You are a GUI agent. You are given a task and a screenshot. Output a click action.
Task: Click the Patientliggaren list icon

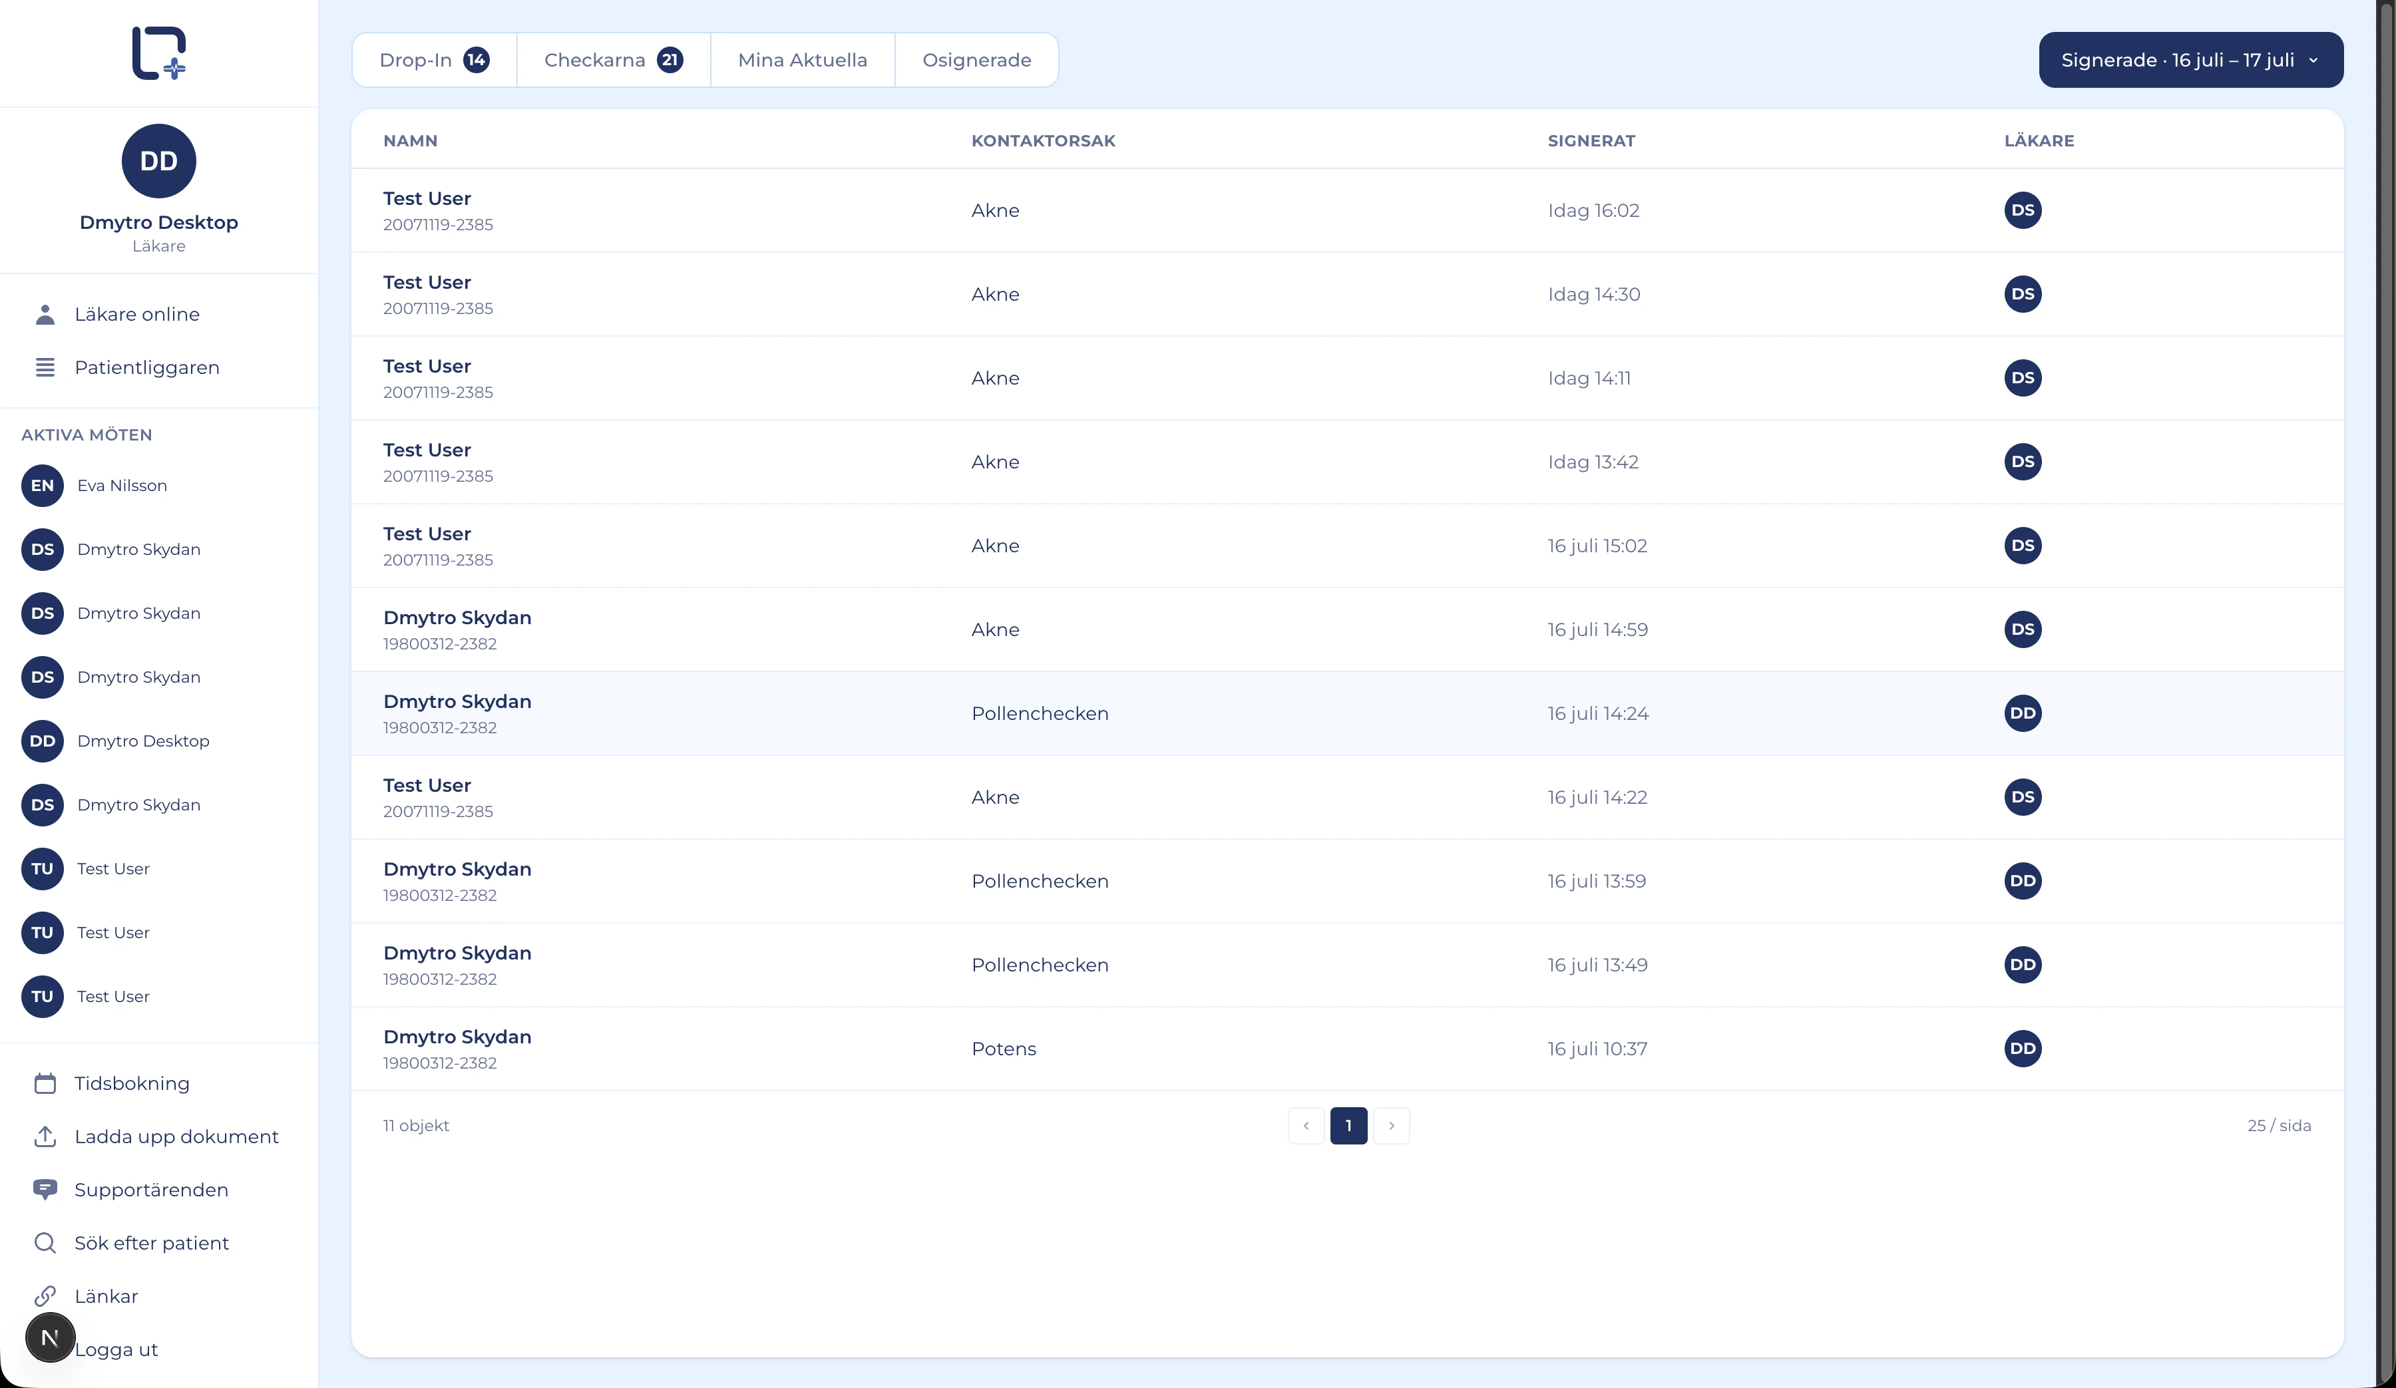point(45,368)
